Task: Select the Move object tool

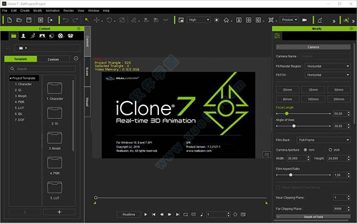Action: 96,20
